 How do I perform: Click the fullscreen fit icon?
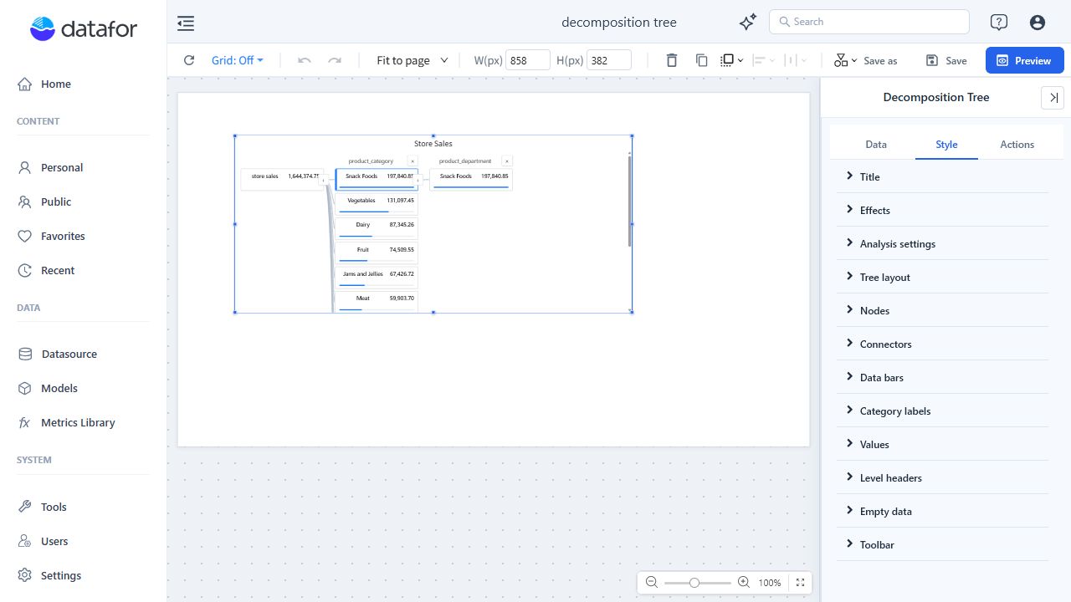pyautogui.click(x=800, y=583)
